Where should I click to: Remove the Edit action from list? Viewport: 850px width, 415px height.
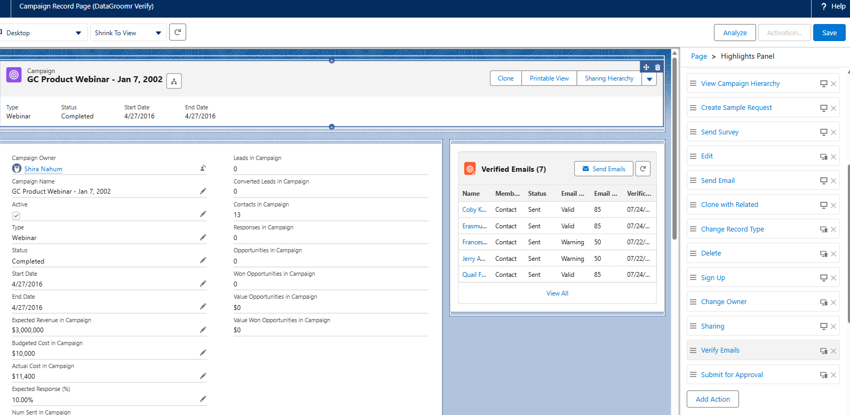(833, 157)
